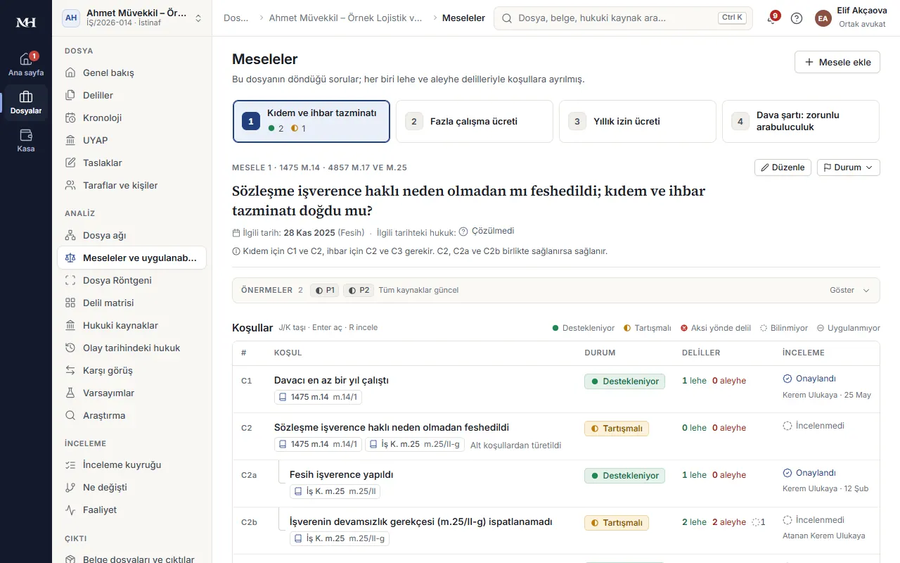Open Araştırma search page

coord(132,415)
